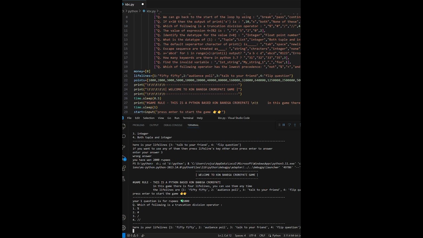Open the Accounts menu icon

(124, 217)
